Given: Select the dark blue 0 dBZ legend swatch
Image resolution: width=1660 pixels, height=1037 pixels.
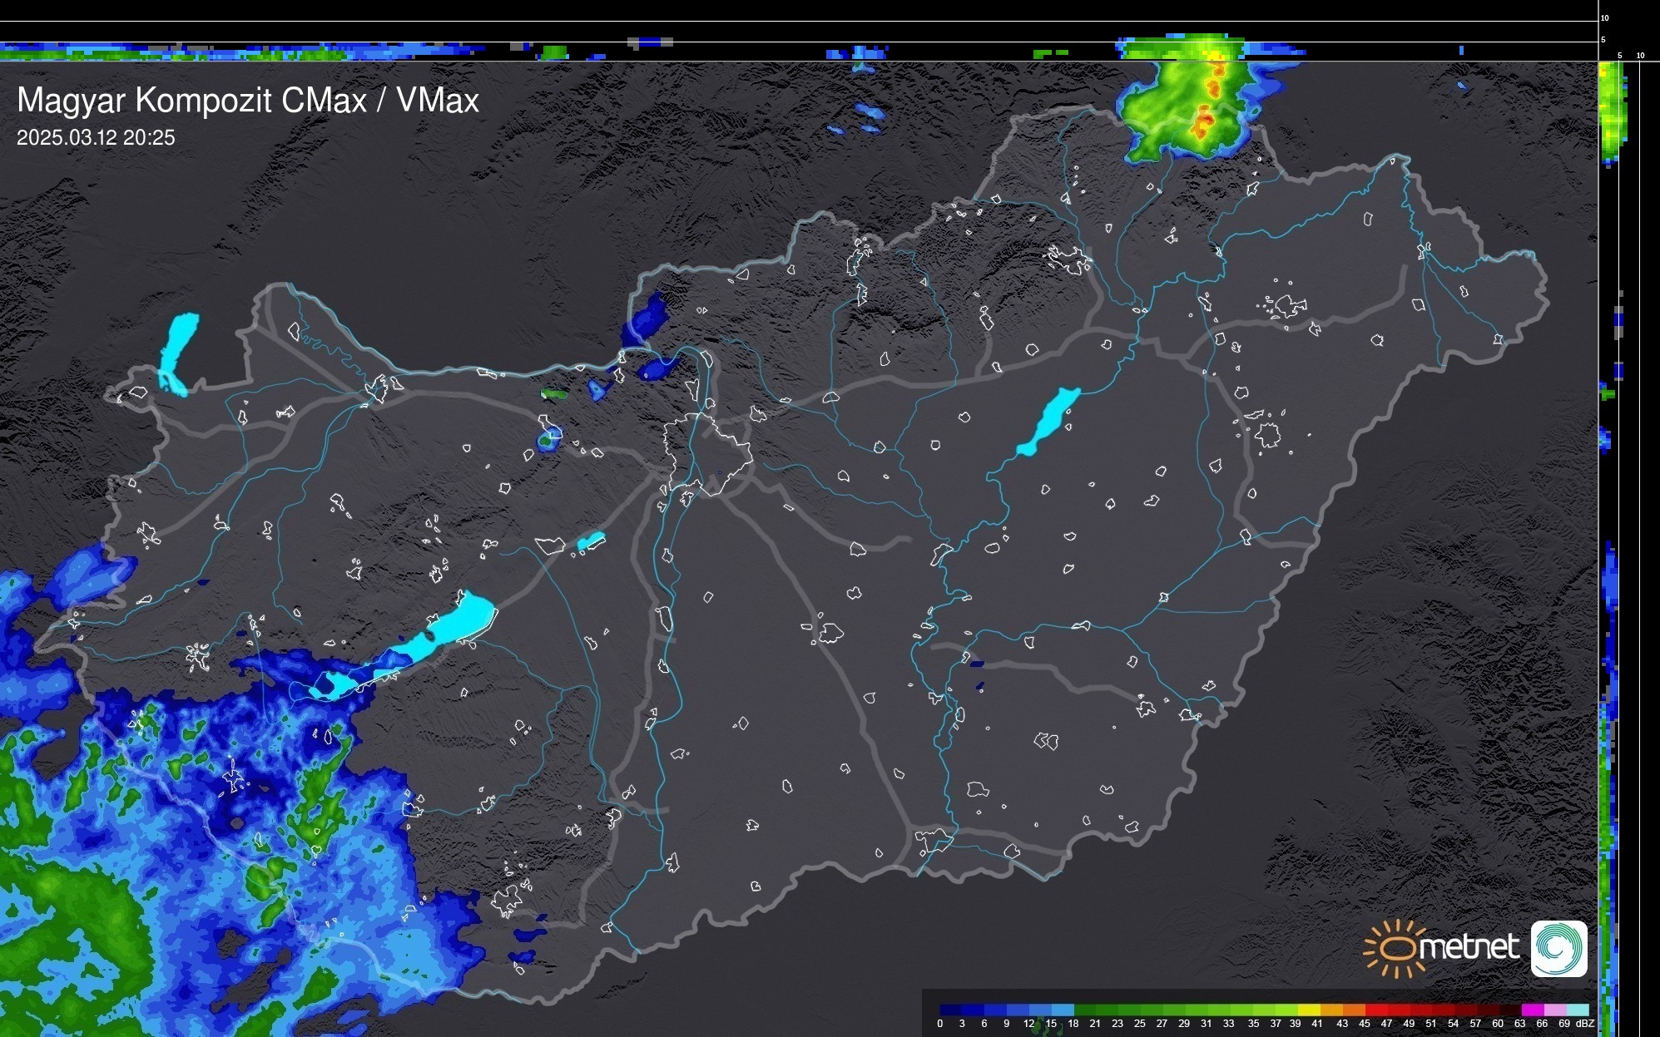Looking at the screenshot, I should [x=950, y=1010].
